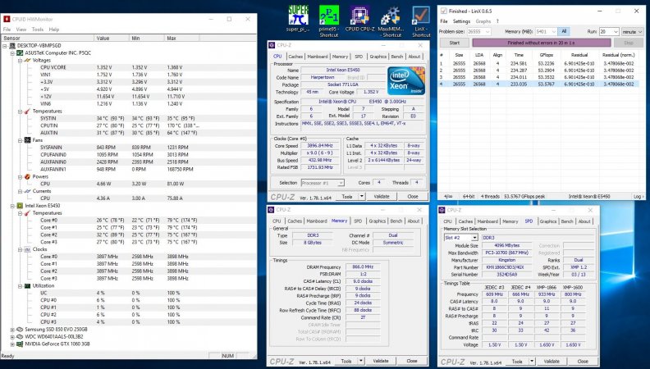Click the Clocks node icon in HWMonitor
This screenshot has height=369, width=650.
tap(27, 249)
